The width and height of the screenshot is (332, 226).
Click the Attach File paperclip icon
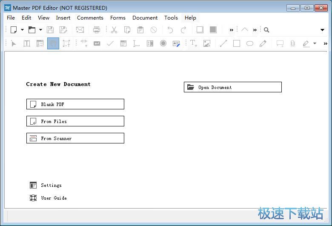click(x=293, y=43)
